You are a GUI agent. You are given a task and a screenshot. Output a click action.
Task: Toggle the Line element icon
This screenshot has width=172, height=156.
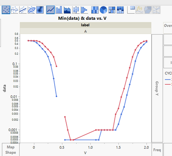(50, 10)
